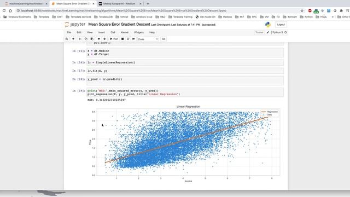Move selected cell down arrow

pyautogui.click(x=104, y=39)
